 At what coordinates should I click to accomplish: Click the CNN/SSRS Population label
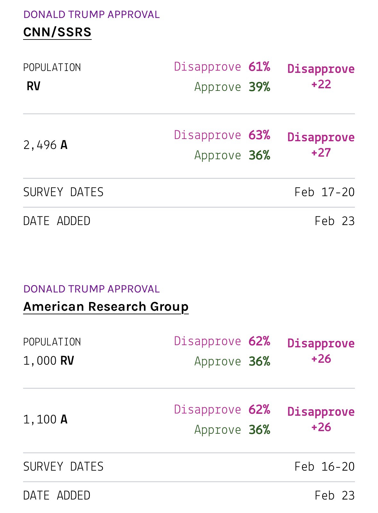[52, 67]
